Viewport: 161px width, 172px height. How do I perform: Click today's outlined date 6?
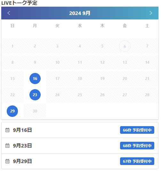[x=125, y=46]
